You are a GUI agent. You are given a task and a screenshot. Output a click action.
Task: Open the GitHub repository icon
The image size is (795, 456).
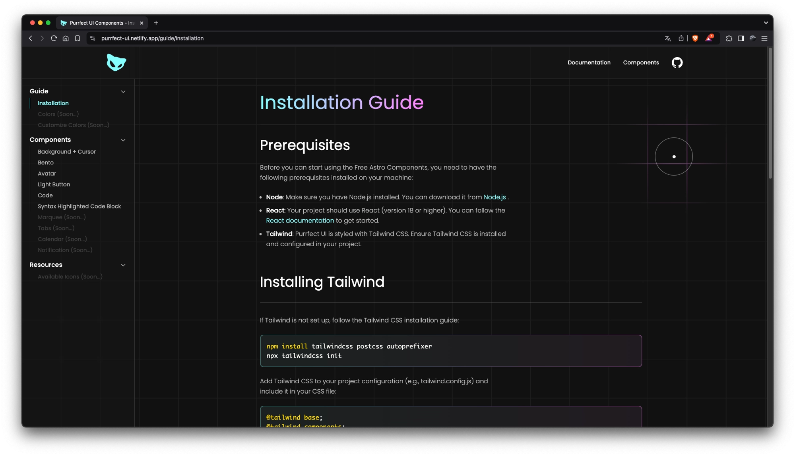(677, 63)
